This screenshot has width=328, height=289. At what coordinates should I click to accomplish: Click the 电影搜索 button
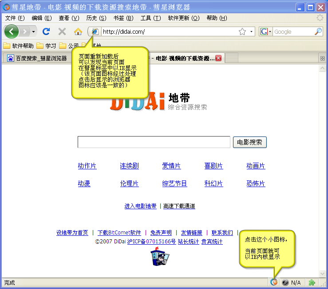pos(249,142)
